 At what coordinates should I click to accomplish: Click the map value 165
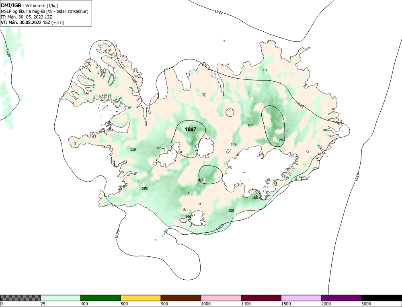255,198
